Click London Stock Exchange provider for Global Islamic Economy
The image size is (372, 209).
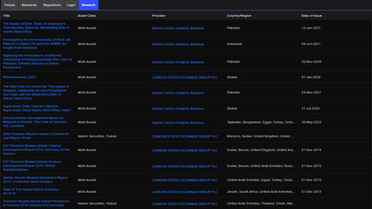(185, 192)
